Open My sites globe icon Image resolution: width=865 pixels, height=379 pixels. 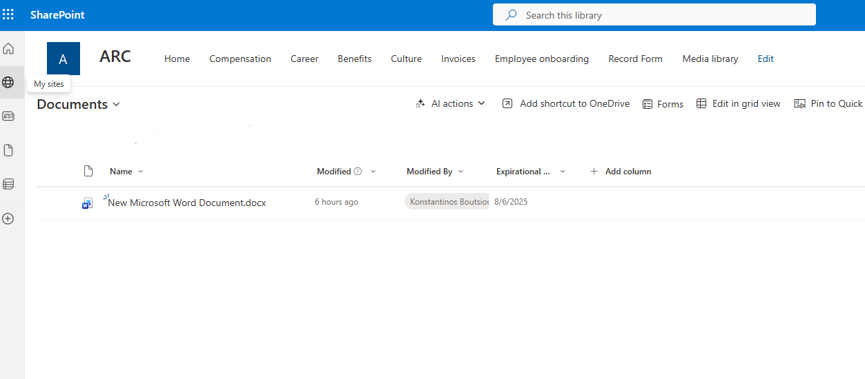[8, 83]
